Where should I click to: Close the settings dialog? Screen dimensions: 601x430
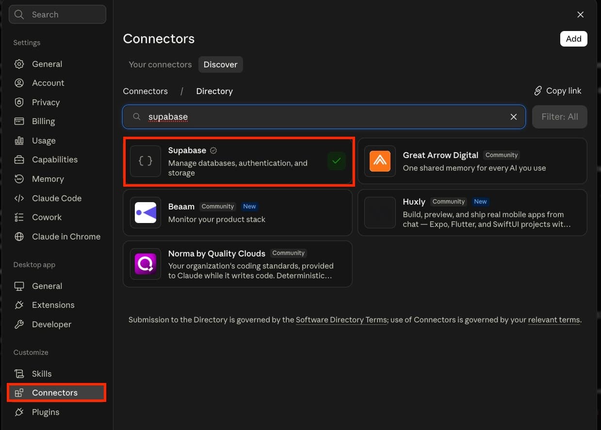(x=580, y=15)
